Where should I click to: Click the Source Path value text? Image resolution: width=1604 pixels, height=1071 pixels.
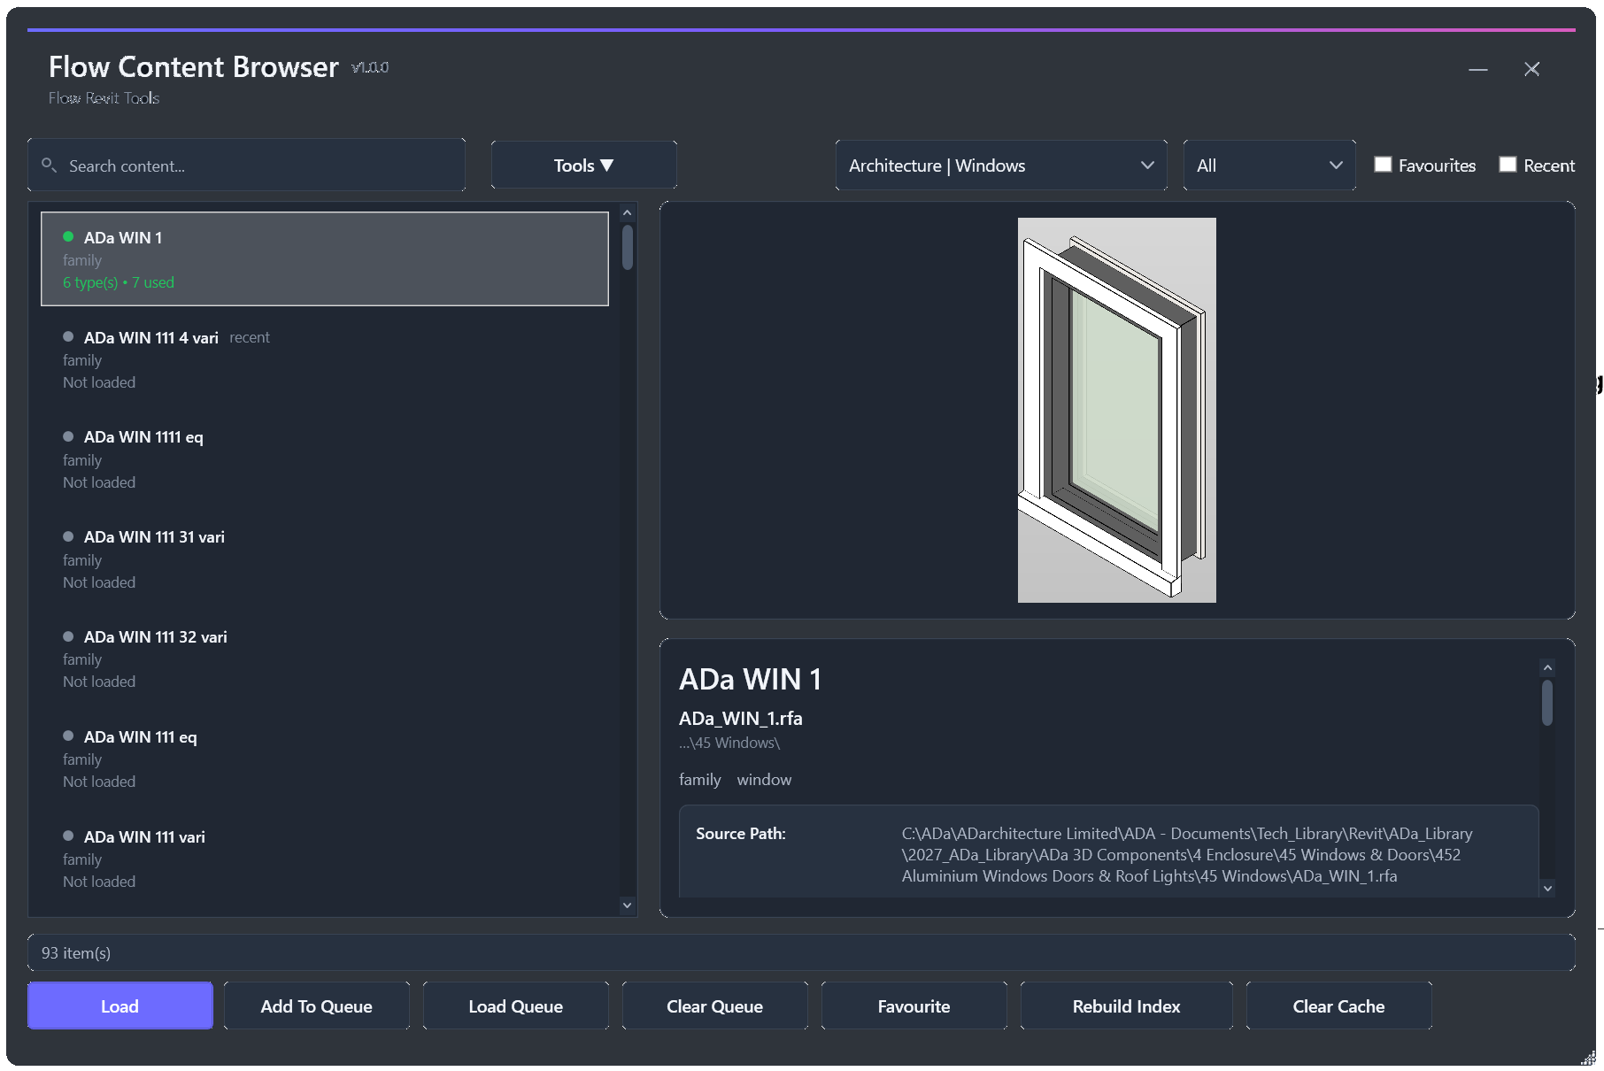tap(1187, 854)
